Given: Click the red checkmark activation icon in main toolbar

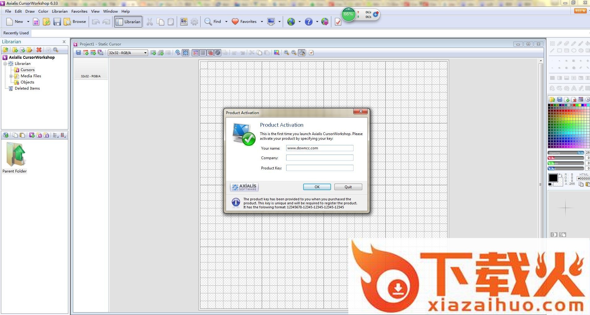Looking at the screenshot, I should tap(338, 22).
